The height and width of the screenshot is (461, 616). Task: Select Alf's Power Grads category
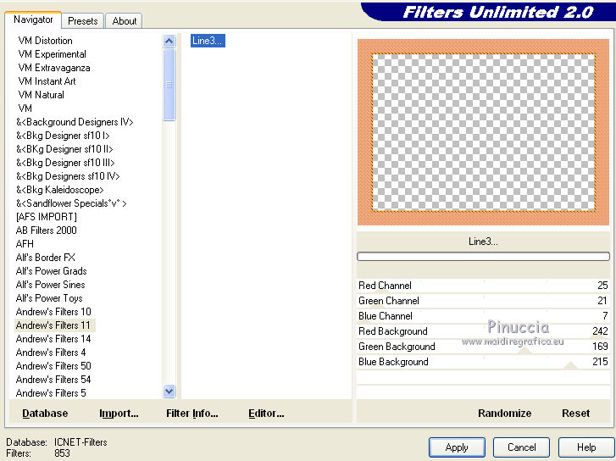coord(51,271)
